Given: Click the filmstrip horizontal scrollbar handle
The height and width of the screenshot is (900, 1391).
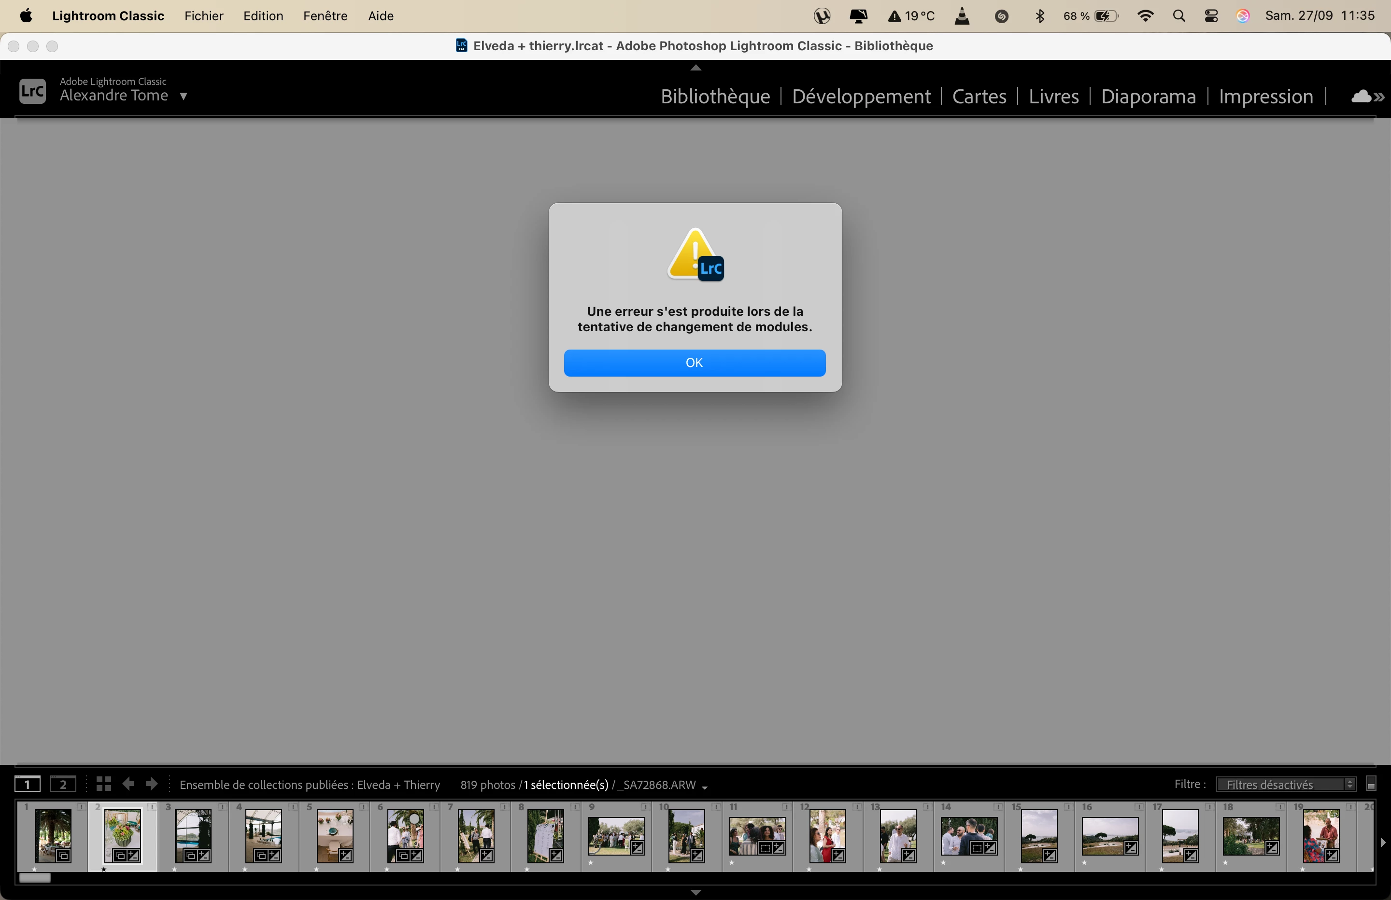Looking at the screenshot, I should pyautogui.click(x=35, y=878).
